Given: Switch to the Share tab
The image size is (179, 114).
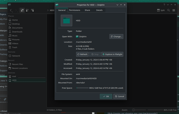Looking at the screenshot, I should point(87,10).
